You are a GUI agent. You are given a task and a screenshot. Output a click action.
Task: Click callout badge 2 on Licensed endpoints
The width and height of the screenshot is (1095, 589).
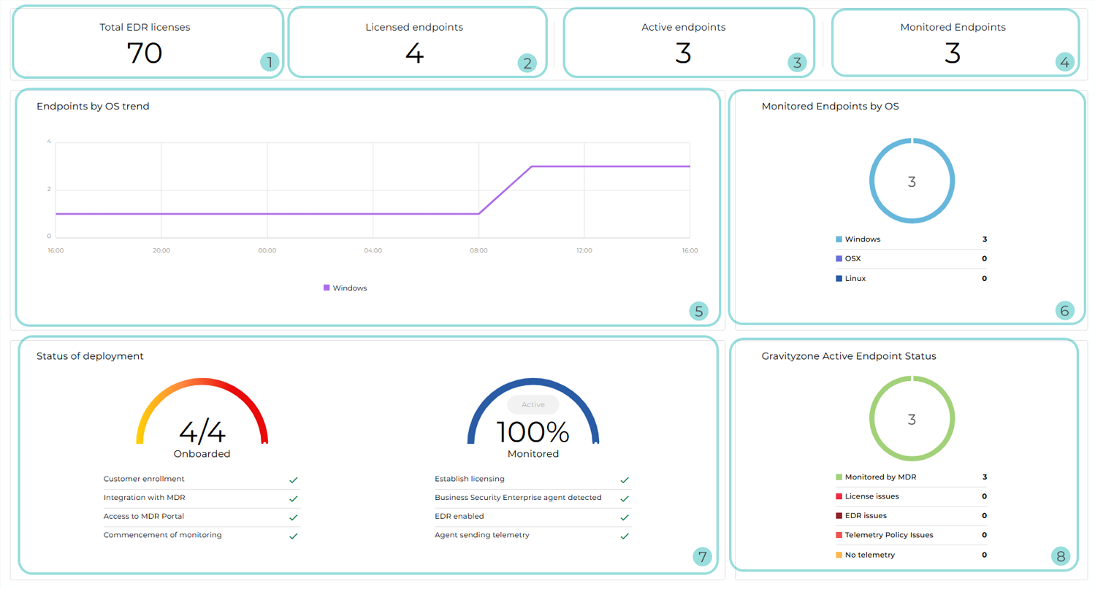point(527,63)
